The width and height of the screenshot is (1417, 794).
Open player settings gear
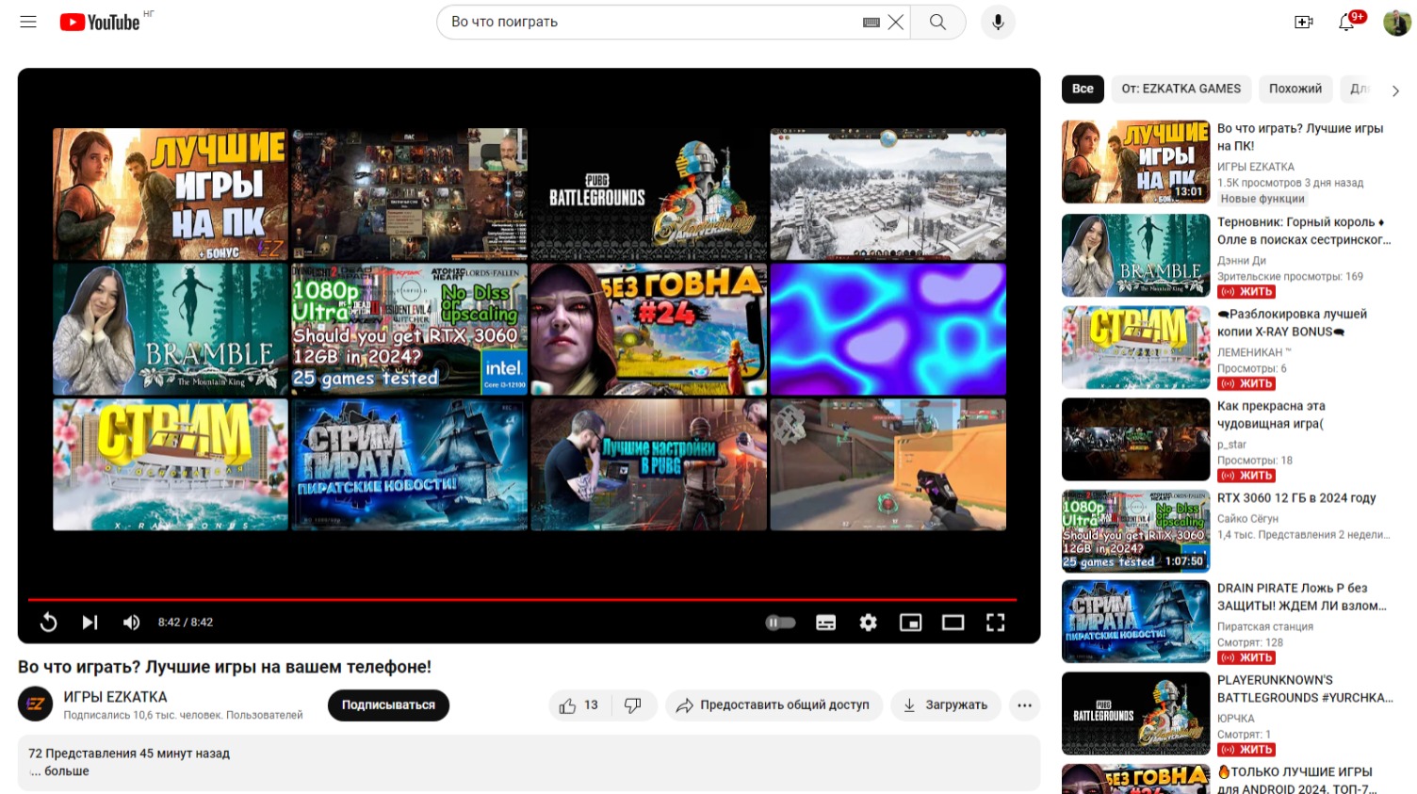coord(868,622)
